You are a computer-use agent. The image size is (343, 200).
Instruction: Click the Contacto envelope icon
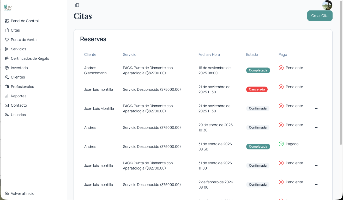coord(7,105)
